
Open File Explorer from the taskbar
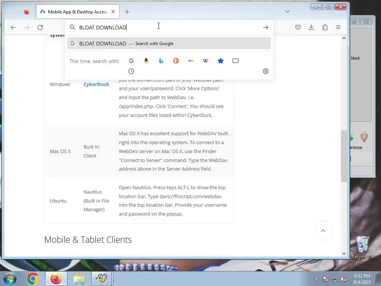coord(79,279)
